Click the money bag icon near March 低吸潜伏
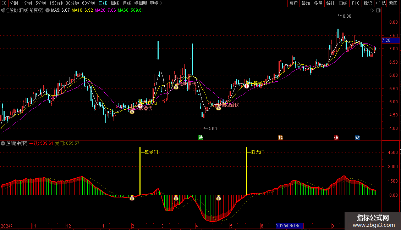 (176, 87)
